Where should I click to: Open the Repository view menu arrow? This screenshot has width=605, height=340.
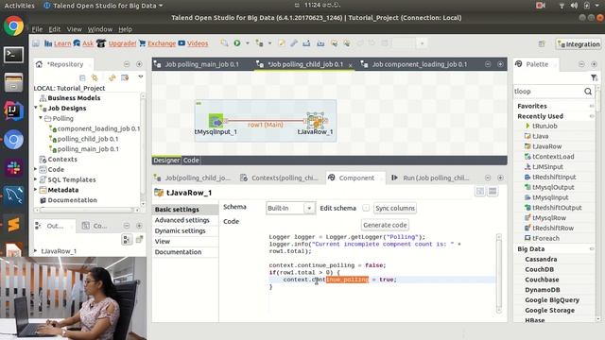pyautogui.click(x=141, y=77)
